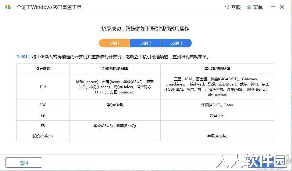Click the F12 desktop brands cell starting 联想(Lenovo)

click(115, 87)
